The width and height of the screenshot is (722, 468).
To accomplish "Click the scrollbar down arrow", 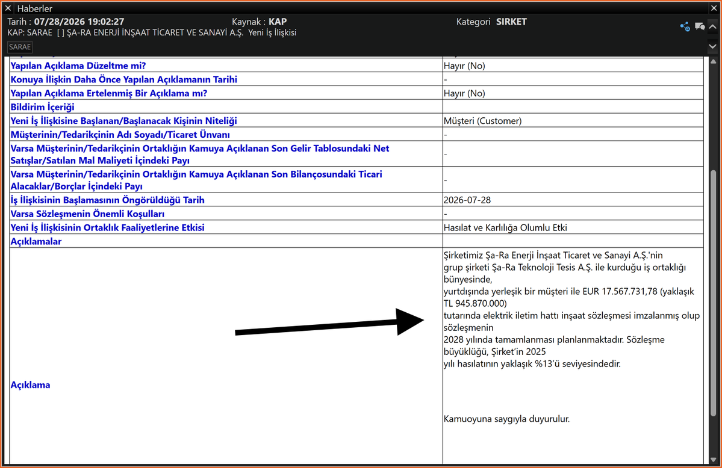I will [713, 459].
